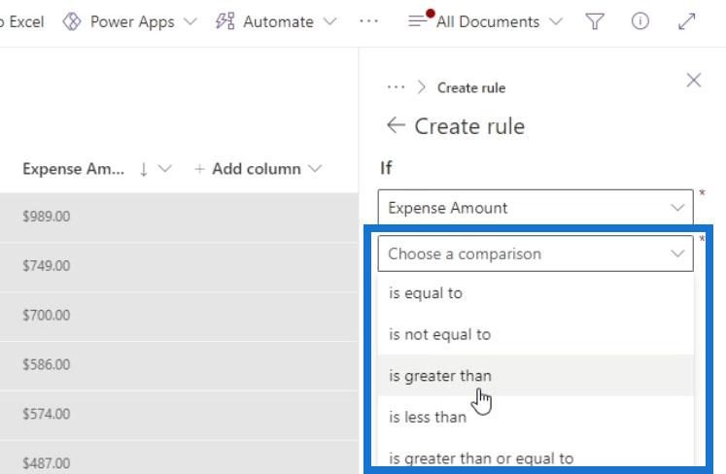This screenshot has width=726, height=474.
Task: Click the All Documents view label
Action: tap(488, 21)
